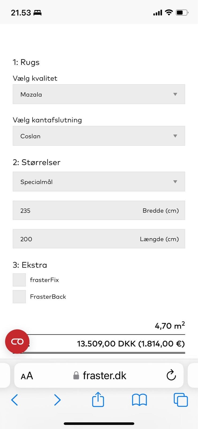Enable the frasterFix checkbox
This screenshot has height=429, width=198.
click(x=19, y=280)
